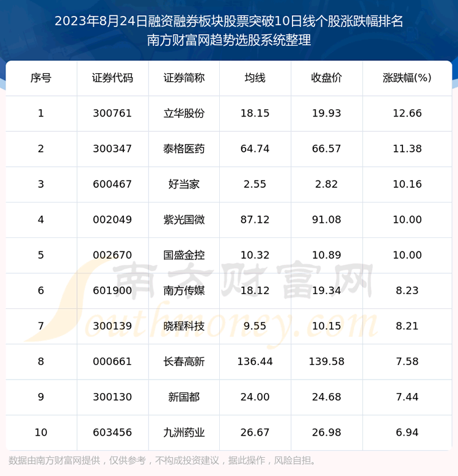Click closing price 24.68
Image resolution: width=458 pixels, height=476 pixels.
327,397
